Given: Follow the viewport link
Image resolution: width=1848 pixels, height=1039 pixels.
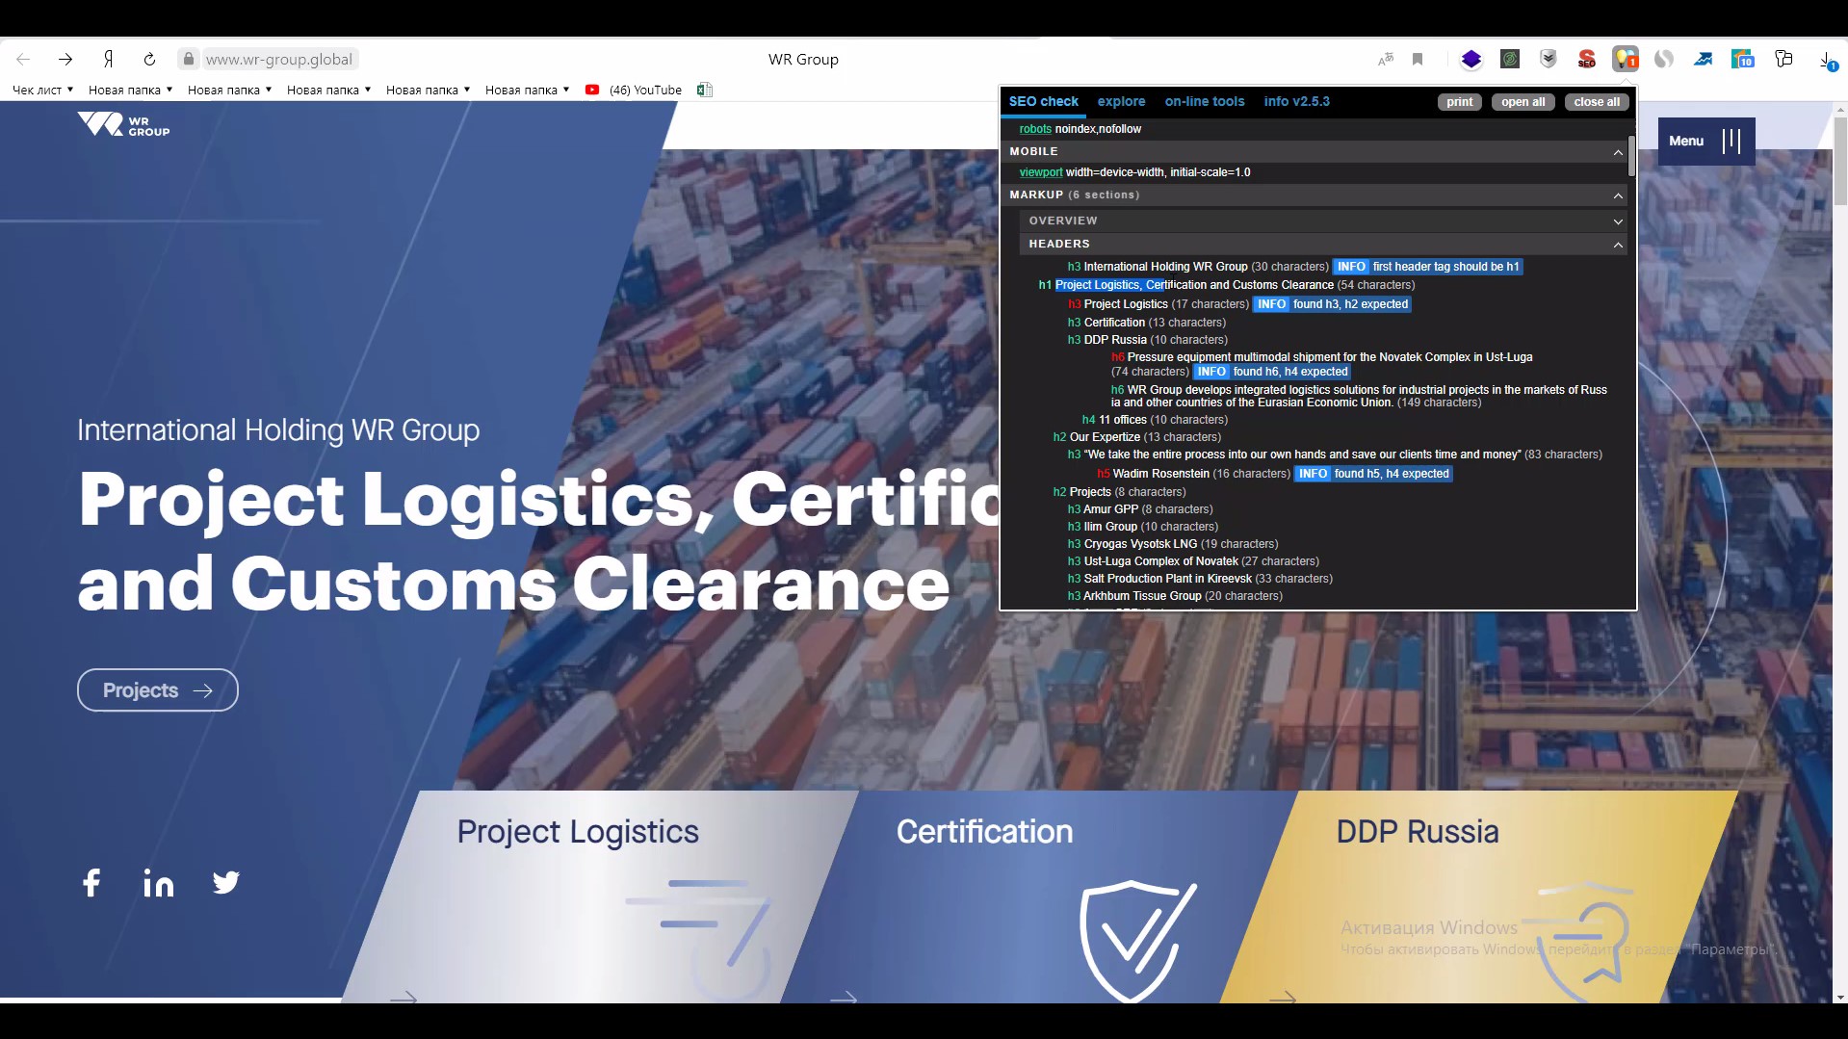Looking at the screenshot, I should 1041,172.
